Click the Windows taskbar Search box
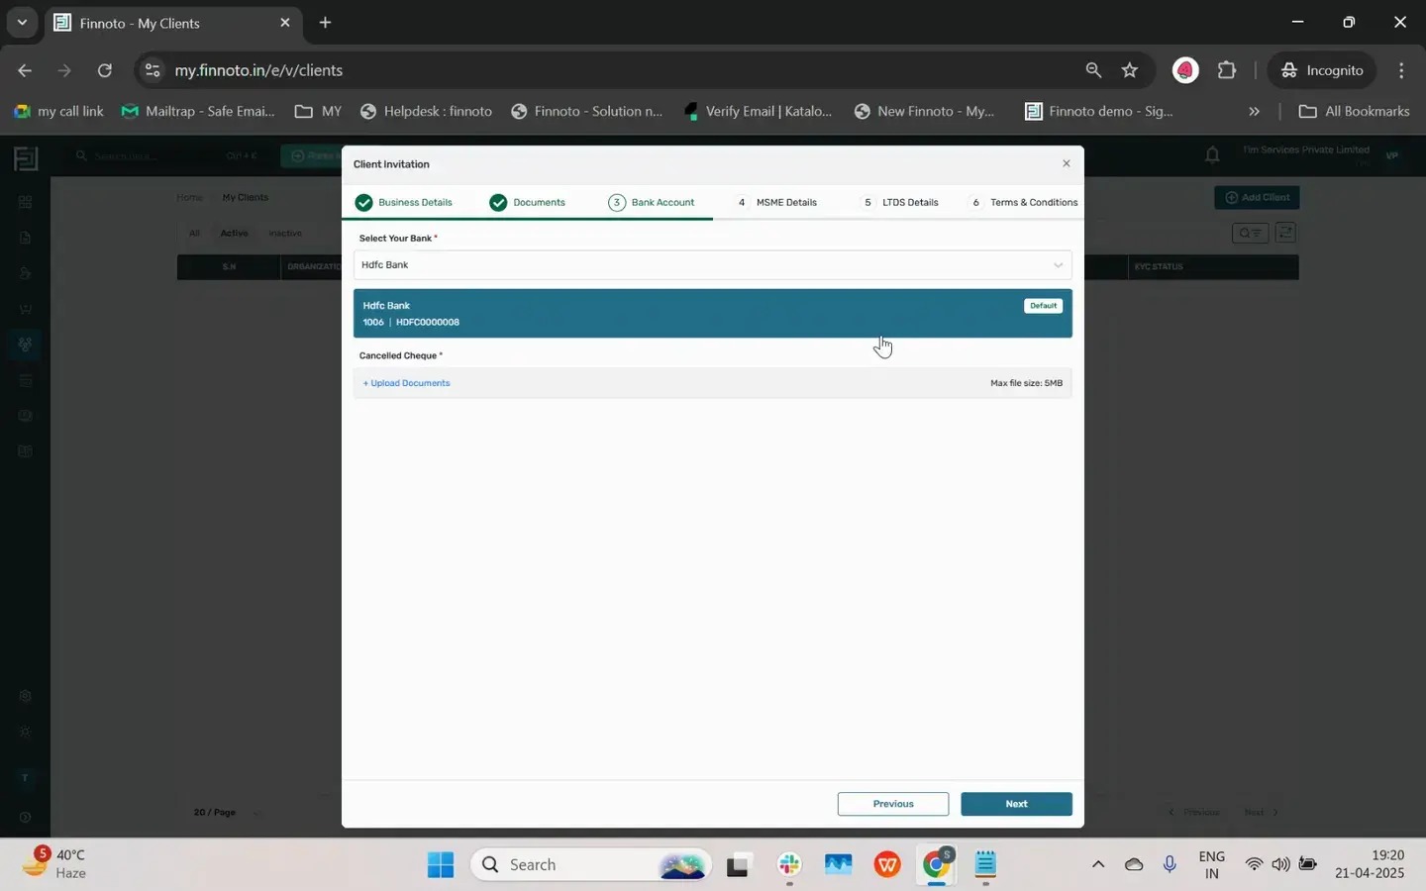Screen dimensions: 1426x891 pyautogui.click(x=590, y=865)
